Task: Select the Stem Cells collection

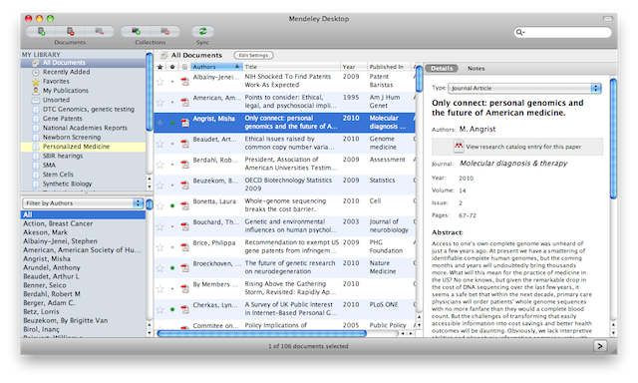Action: click(83, 175)
